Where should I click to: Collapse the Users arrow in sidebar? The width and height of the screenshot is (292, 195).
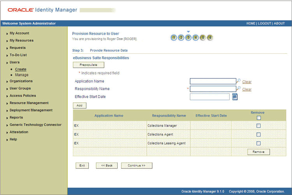point(7,63)
